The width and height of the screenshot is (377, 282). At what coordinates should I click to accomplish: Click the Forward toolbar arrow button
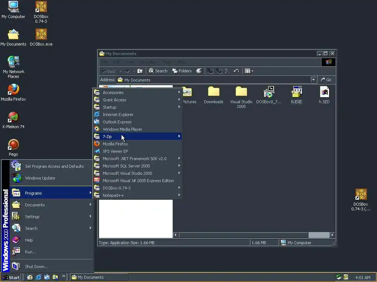point(127,71)
